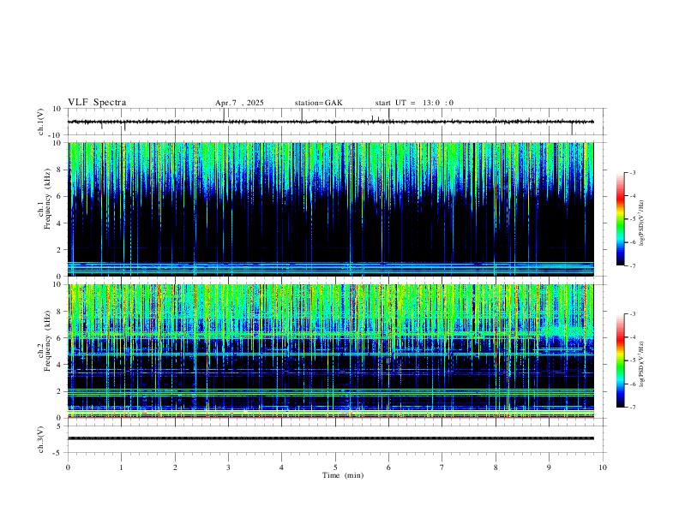The width and height of the screenshot is (679, 524).
Task: Click the time axis tick label '9'
Action: (x=549, y=467)
